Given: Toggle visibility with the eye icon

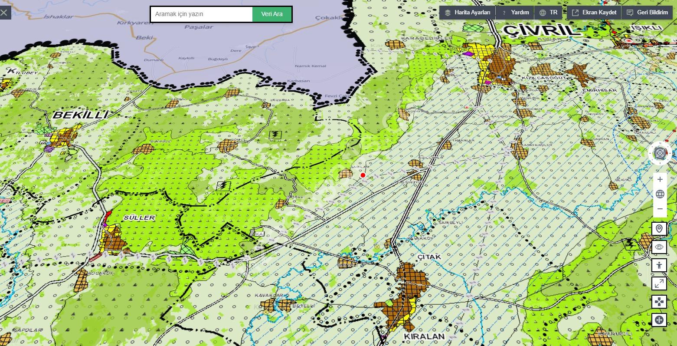Looking at the screenshot, I should 659,247.
